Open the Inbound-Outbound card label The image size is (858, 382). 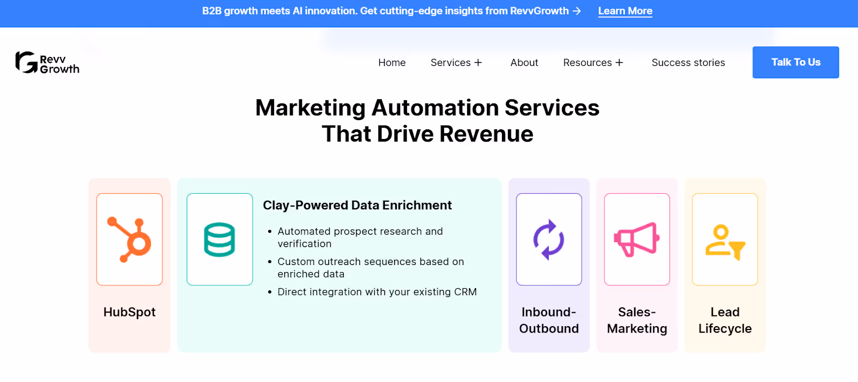549,320
